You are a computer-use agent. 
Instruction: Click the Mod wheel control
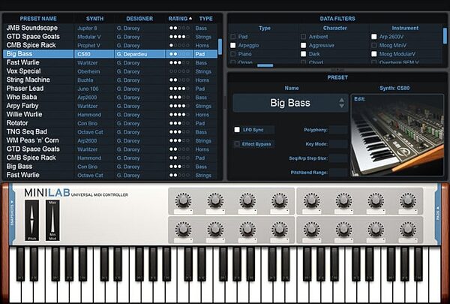pos(52,221)
